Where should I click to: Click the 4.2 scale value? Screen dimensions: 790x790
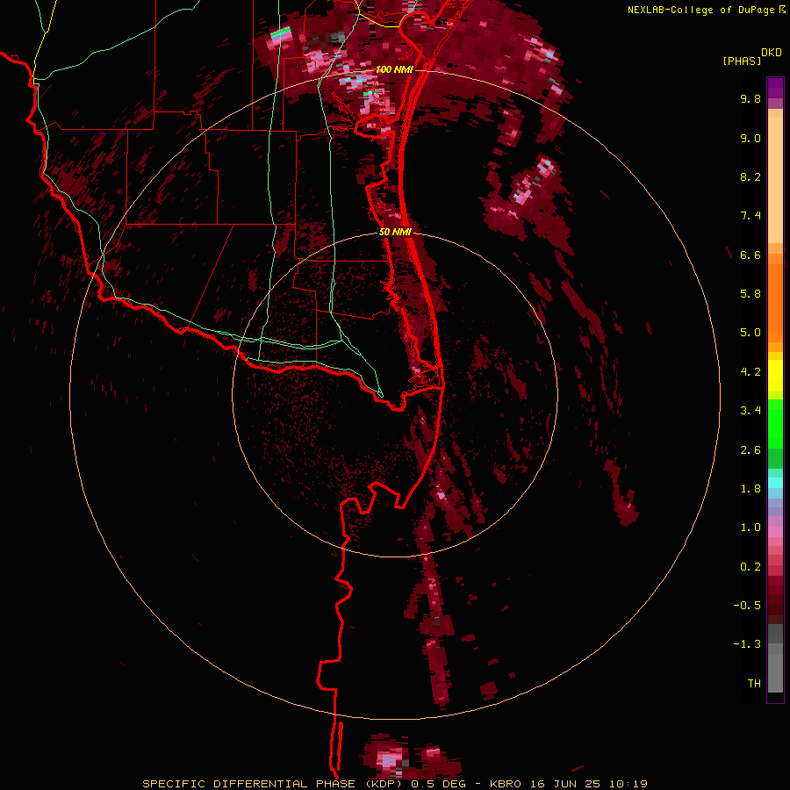pyautogui.click(x=750, y=372)
